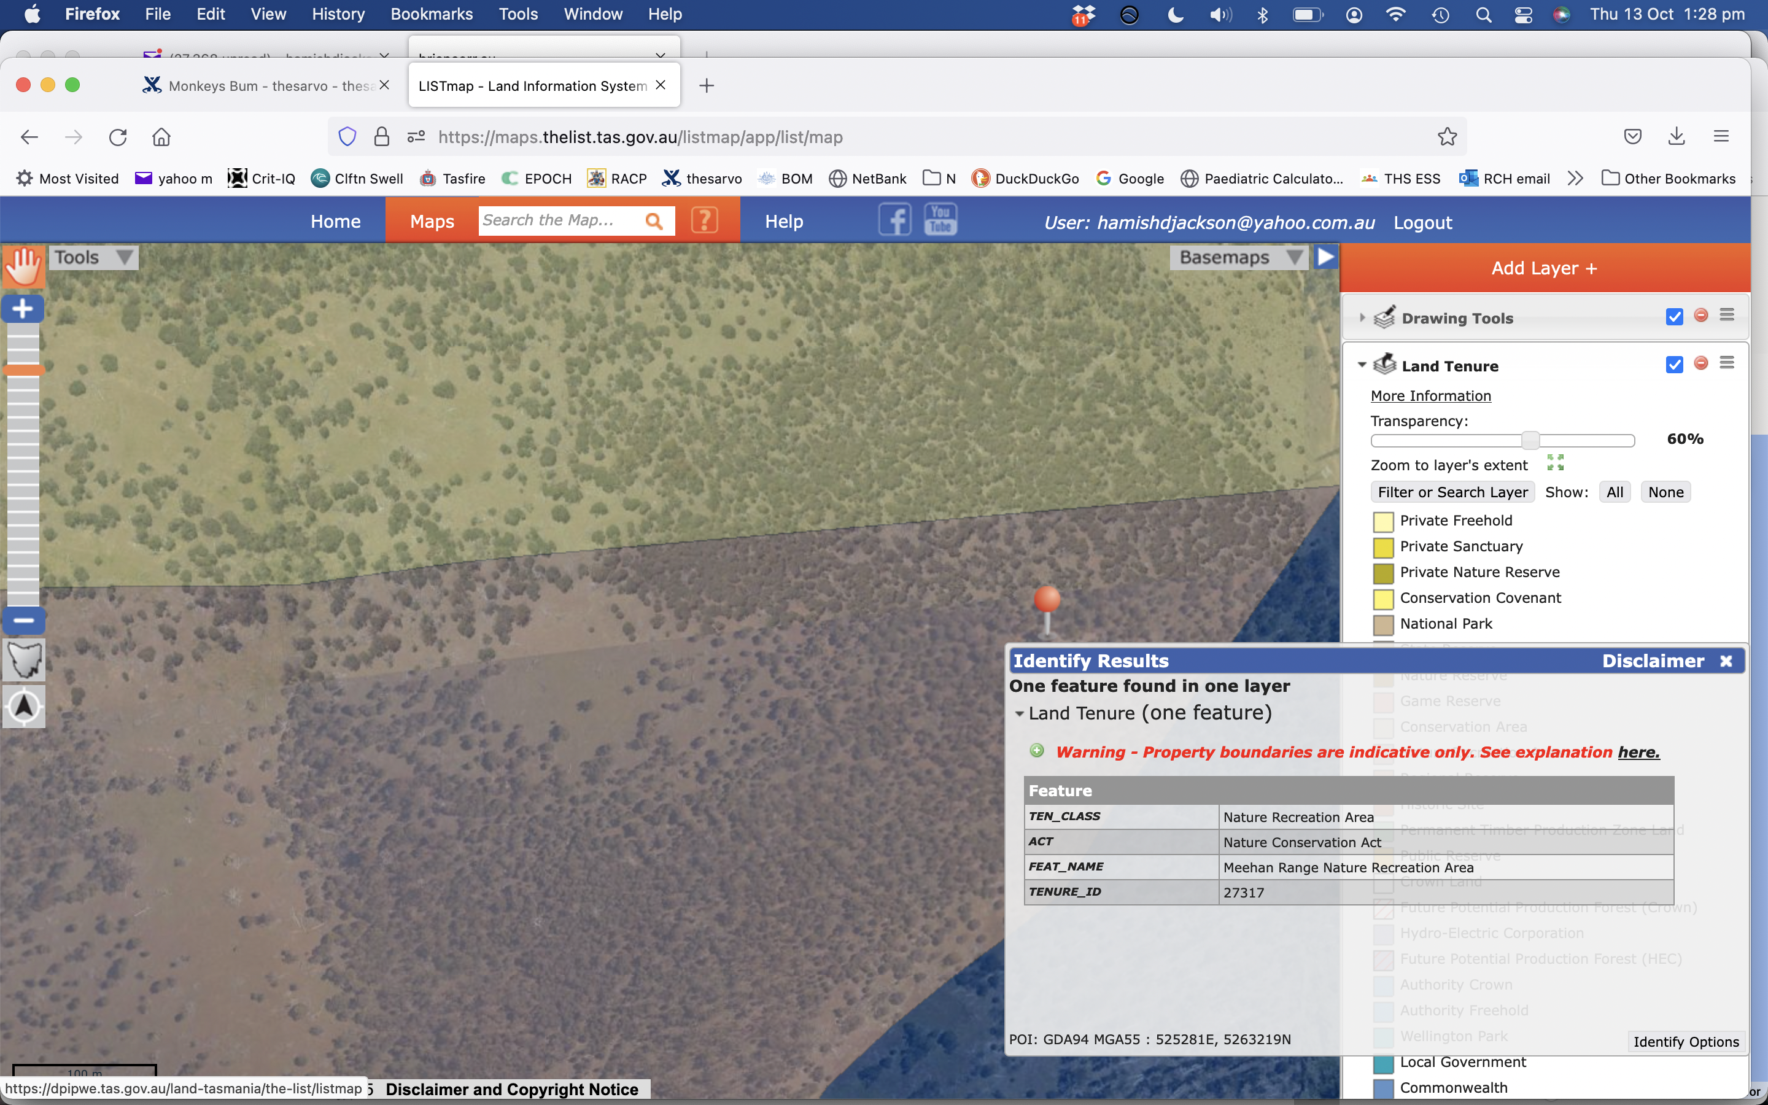Collapse the layer panel with arrow button
Screen dimensions: 1768x1105
[x=1325, y=257]
